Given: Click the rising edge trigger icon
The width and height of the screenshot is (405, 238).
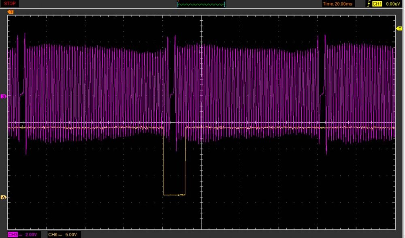Looking at the screenshot, I should click(368, 4).
